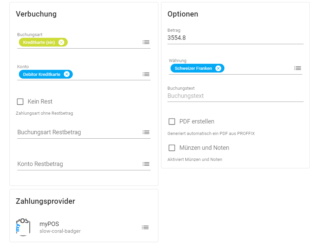The height and width of the screenshot is (252, 310).
Task: Remove the "Debitor Kreditkarte" chip
Action: (x=67, y=74)
